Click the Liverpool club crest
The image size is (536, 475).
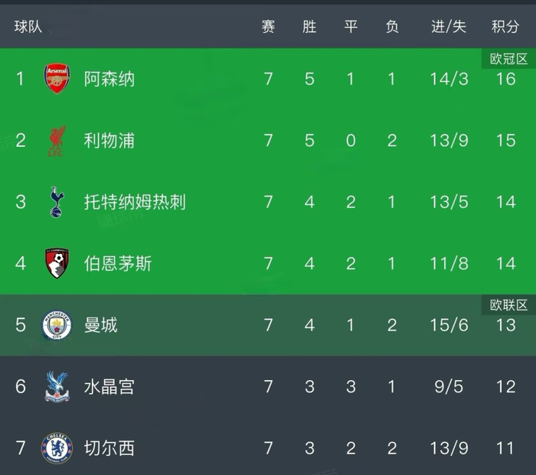[57, 141]
